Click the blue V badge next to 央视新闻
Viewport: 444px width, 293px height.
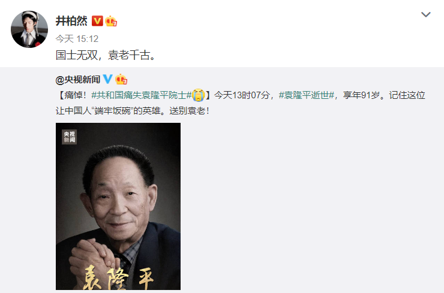pos(107,79)
